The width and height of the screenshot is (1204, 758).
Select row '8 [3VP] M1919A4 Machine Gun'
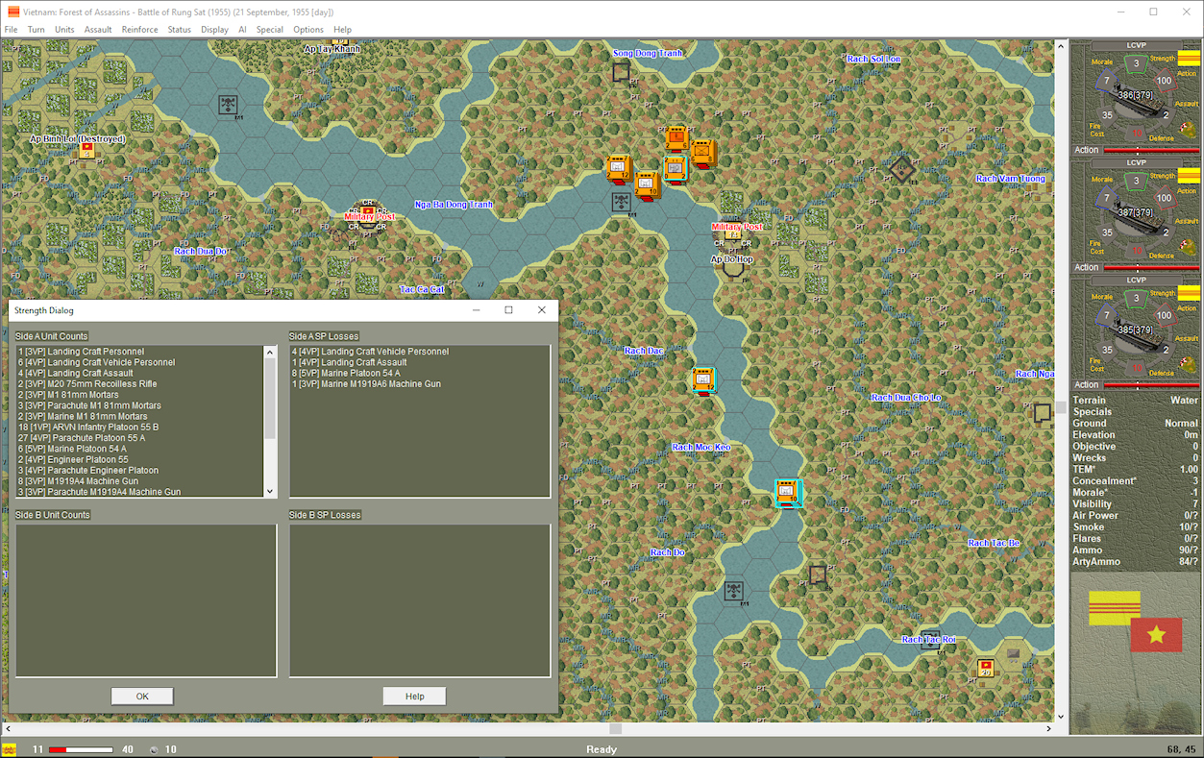pyautogui.click(x=139, y=481)
